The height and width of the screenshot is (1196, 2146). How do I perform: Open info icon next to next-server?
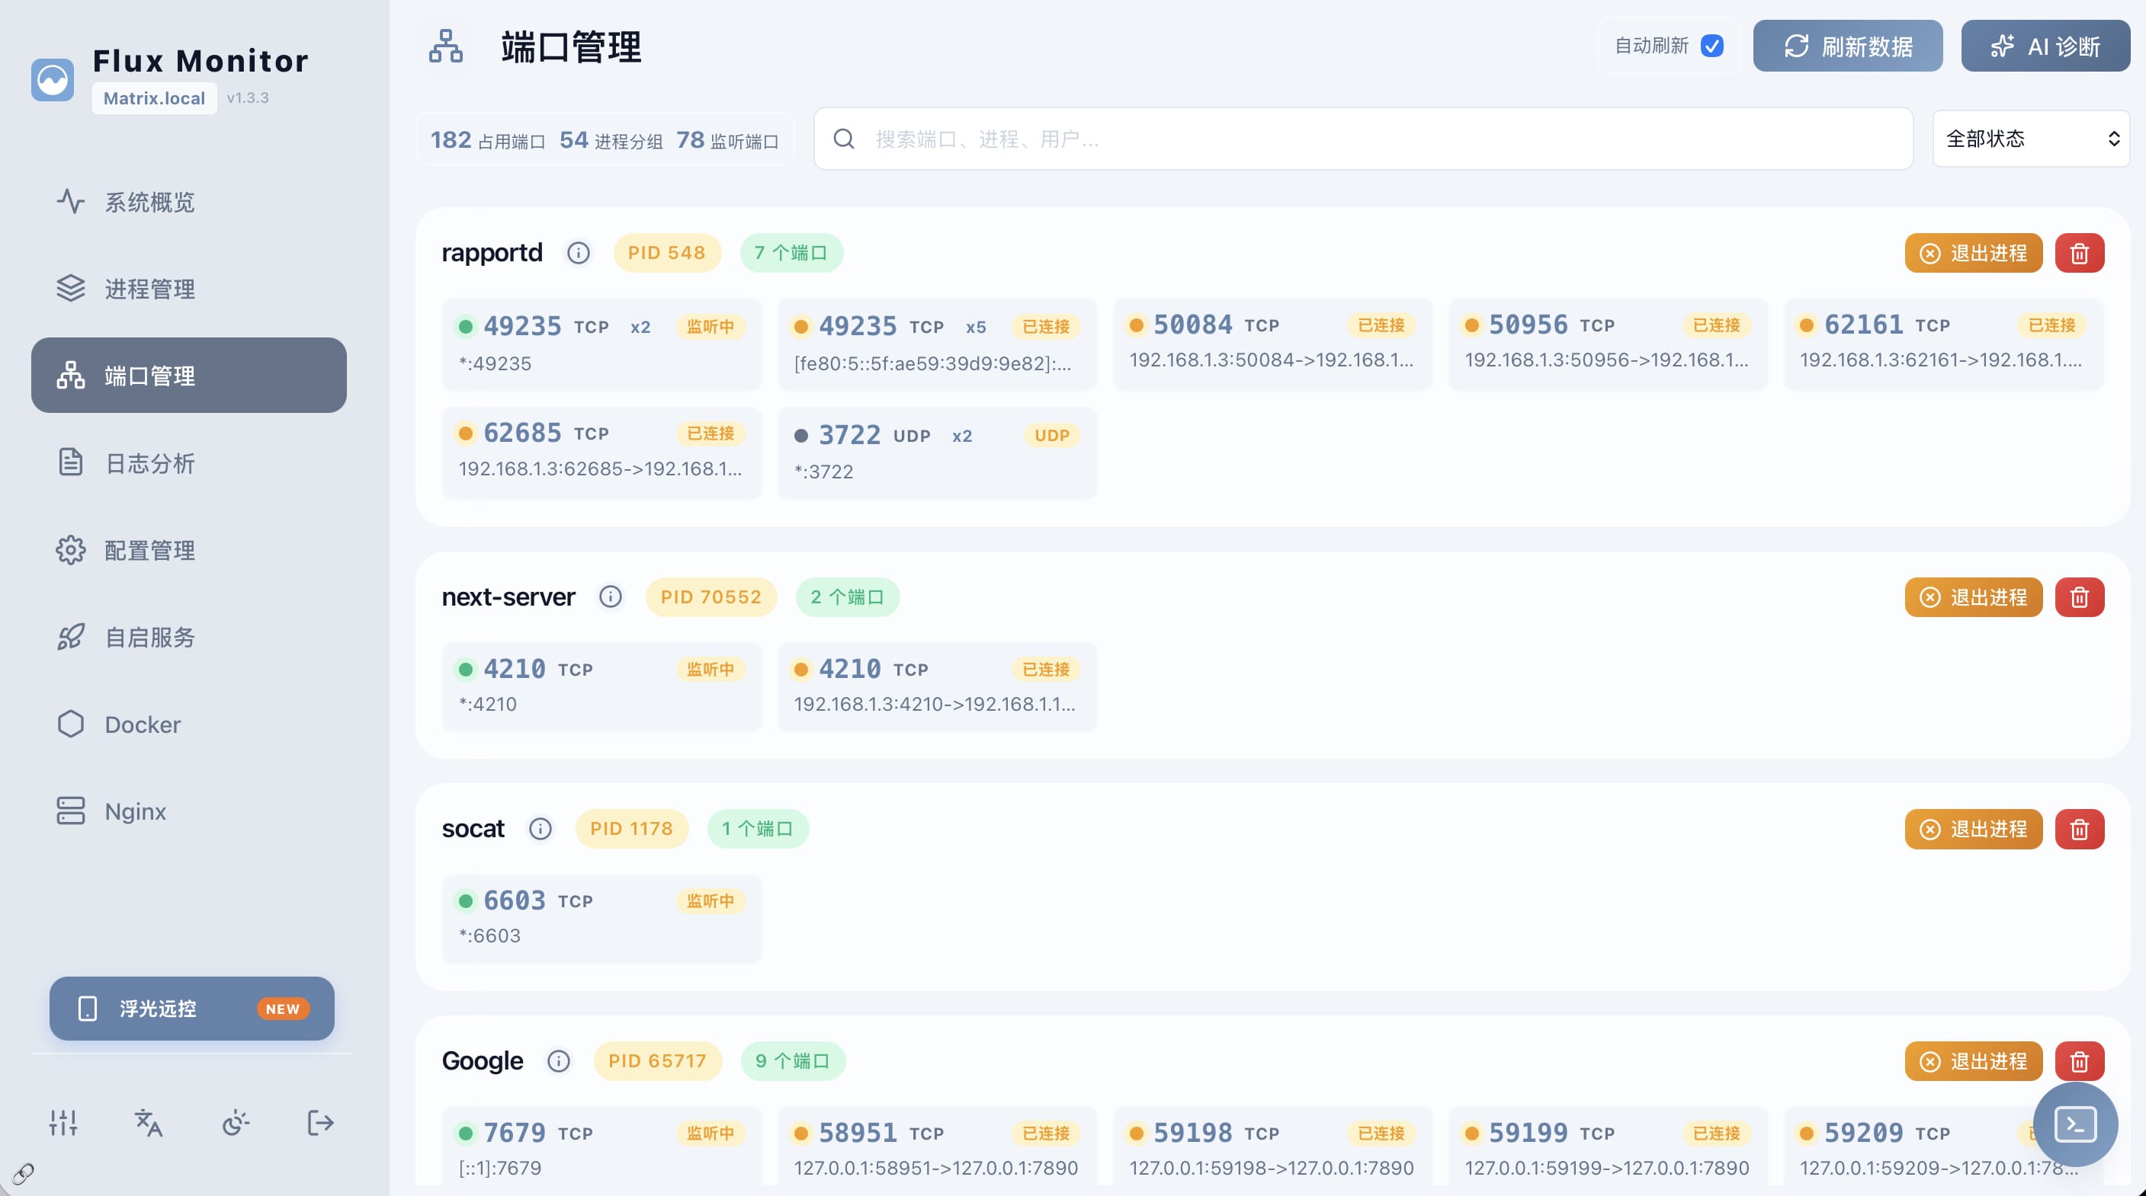click(x=611, y=596)
